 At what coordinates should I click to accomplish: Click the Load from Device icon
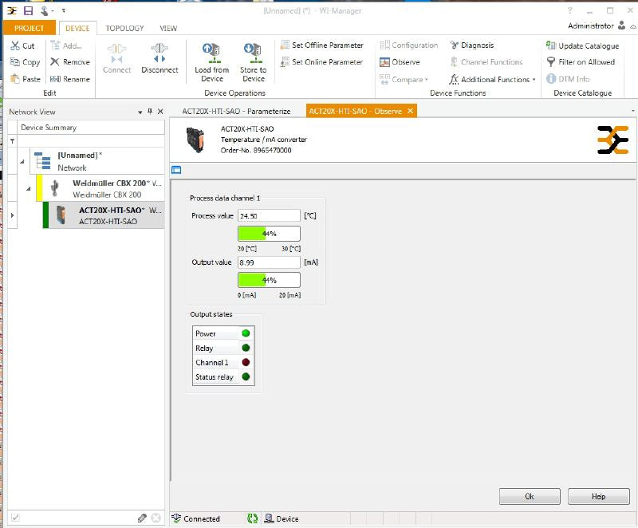(212, 53)
